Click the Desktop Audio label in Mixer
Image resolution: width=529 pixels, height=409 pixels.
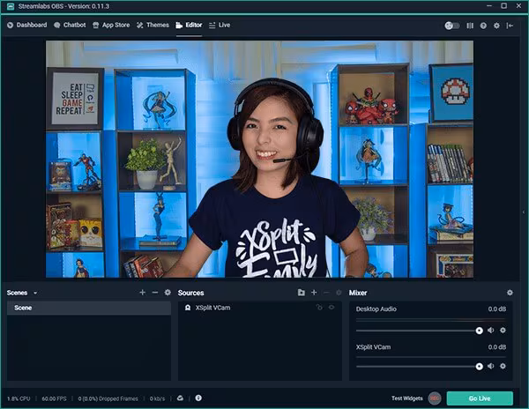point(376,309)
